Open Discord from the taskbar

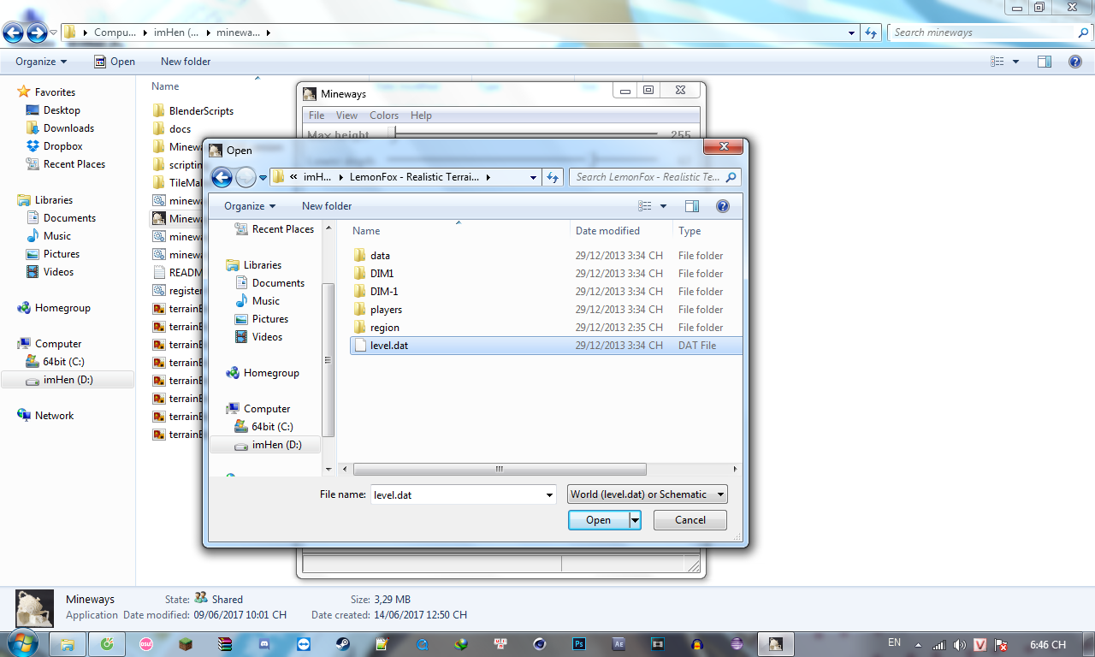click(263, 644)
